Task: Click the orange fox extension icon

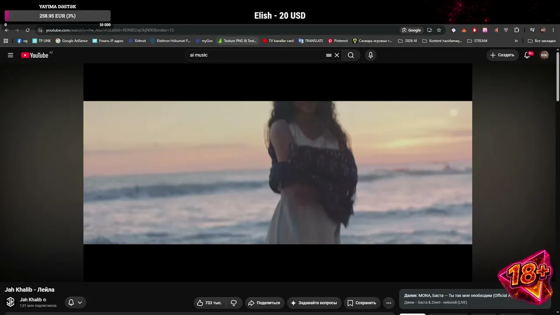Action: click(464, 30)
